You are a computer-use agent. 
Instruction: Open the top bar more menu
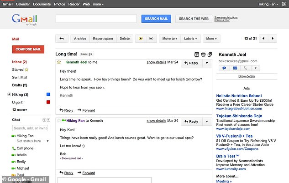tap(98, 4)
